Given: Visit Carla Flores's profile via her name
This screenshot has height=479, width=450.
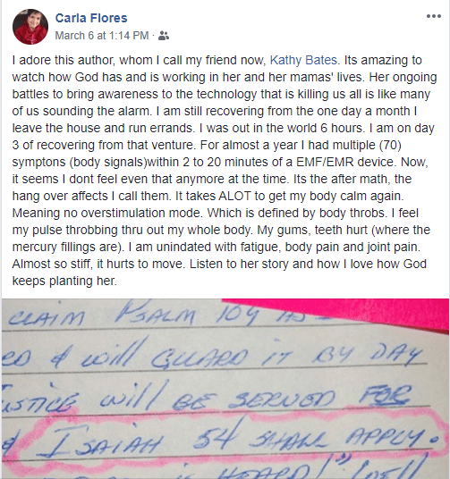Looking at the screenshot, I should (91, 18).
